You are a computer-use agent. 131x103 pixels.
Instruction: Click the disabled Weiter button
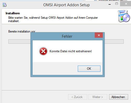pyautogui.click(x=98, y=97)
